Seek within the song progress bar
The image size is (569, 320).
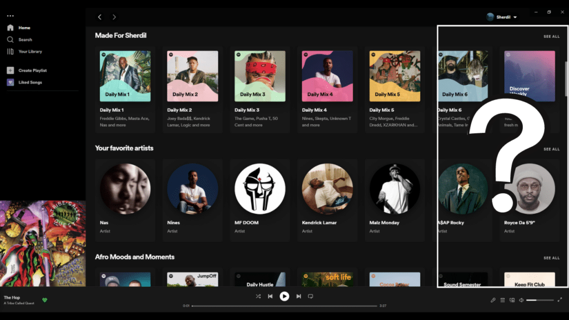(284, 306)
